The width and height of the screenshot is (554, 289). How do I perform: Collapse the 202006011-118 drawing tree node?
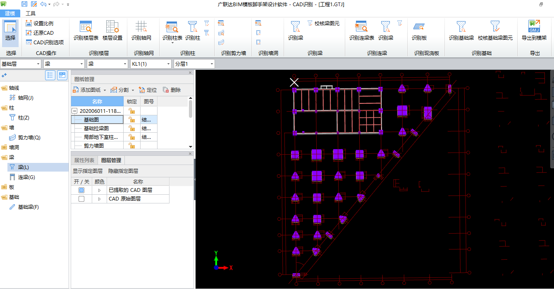click(74, 111)
